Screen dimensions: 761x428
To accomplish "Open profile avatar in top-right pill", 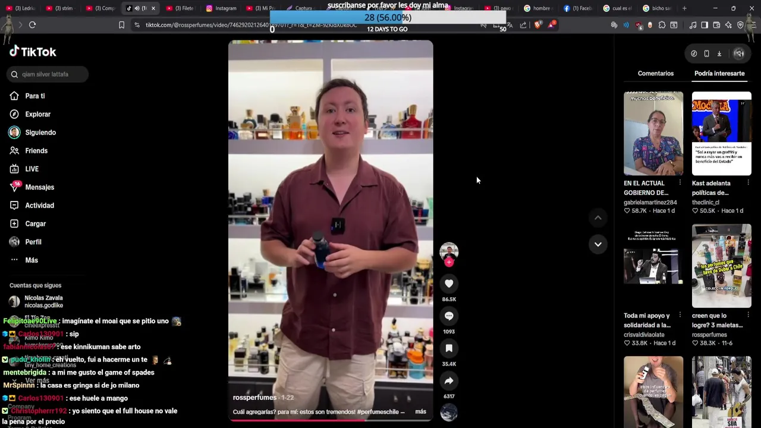I will tap(738, 53).
